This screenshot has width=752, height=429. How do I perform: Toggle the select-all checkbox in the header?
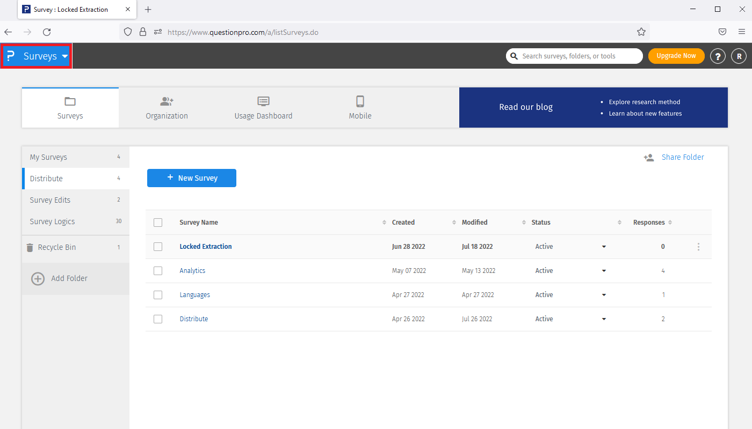[158, 222]
